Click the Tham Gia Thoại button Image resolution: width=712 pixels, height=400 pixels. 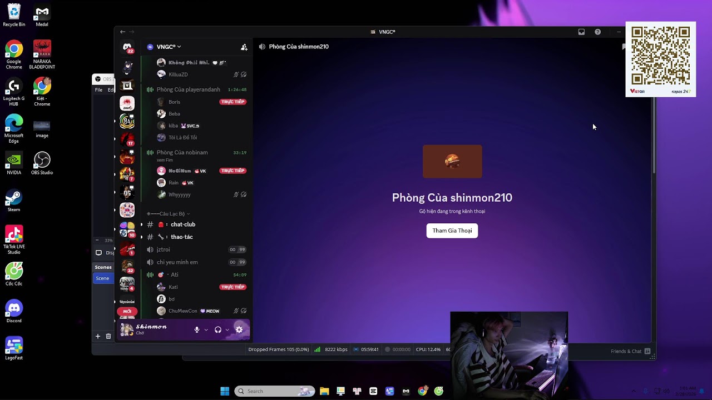tap(452, 231)
